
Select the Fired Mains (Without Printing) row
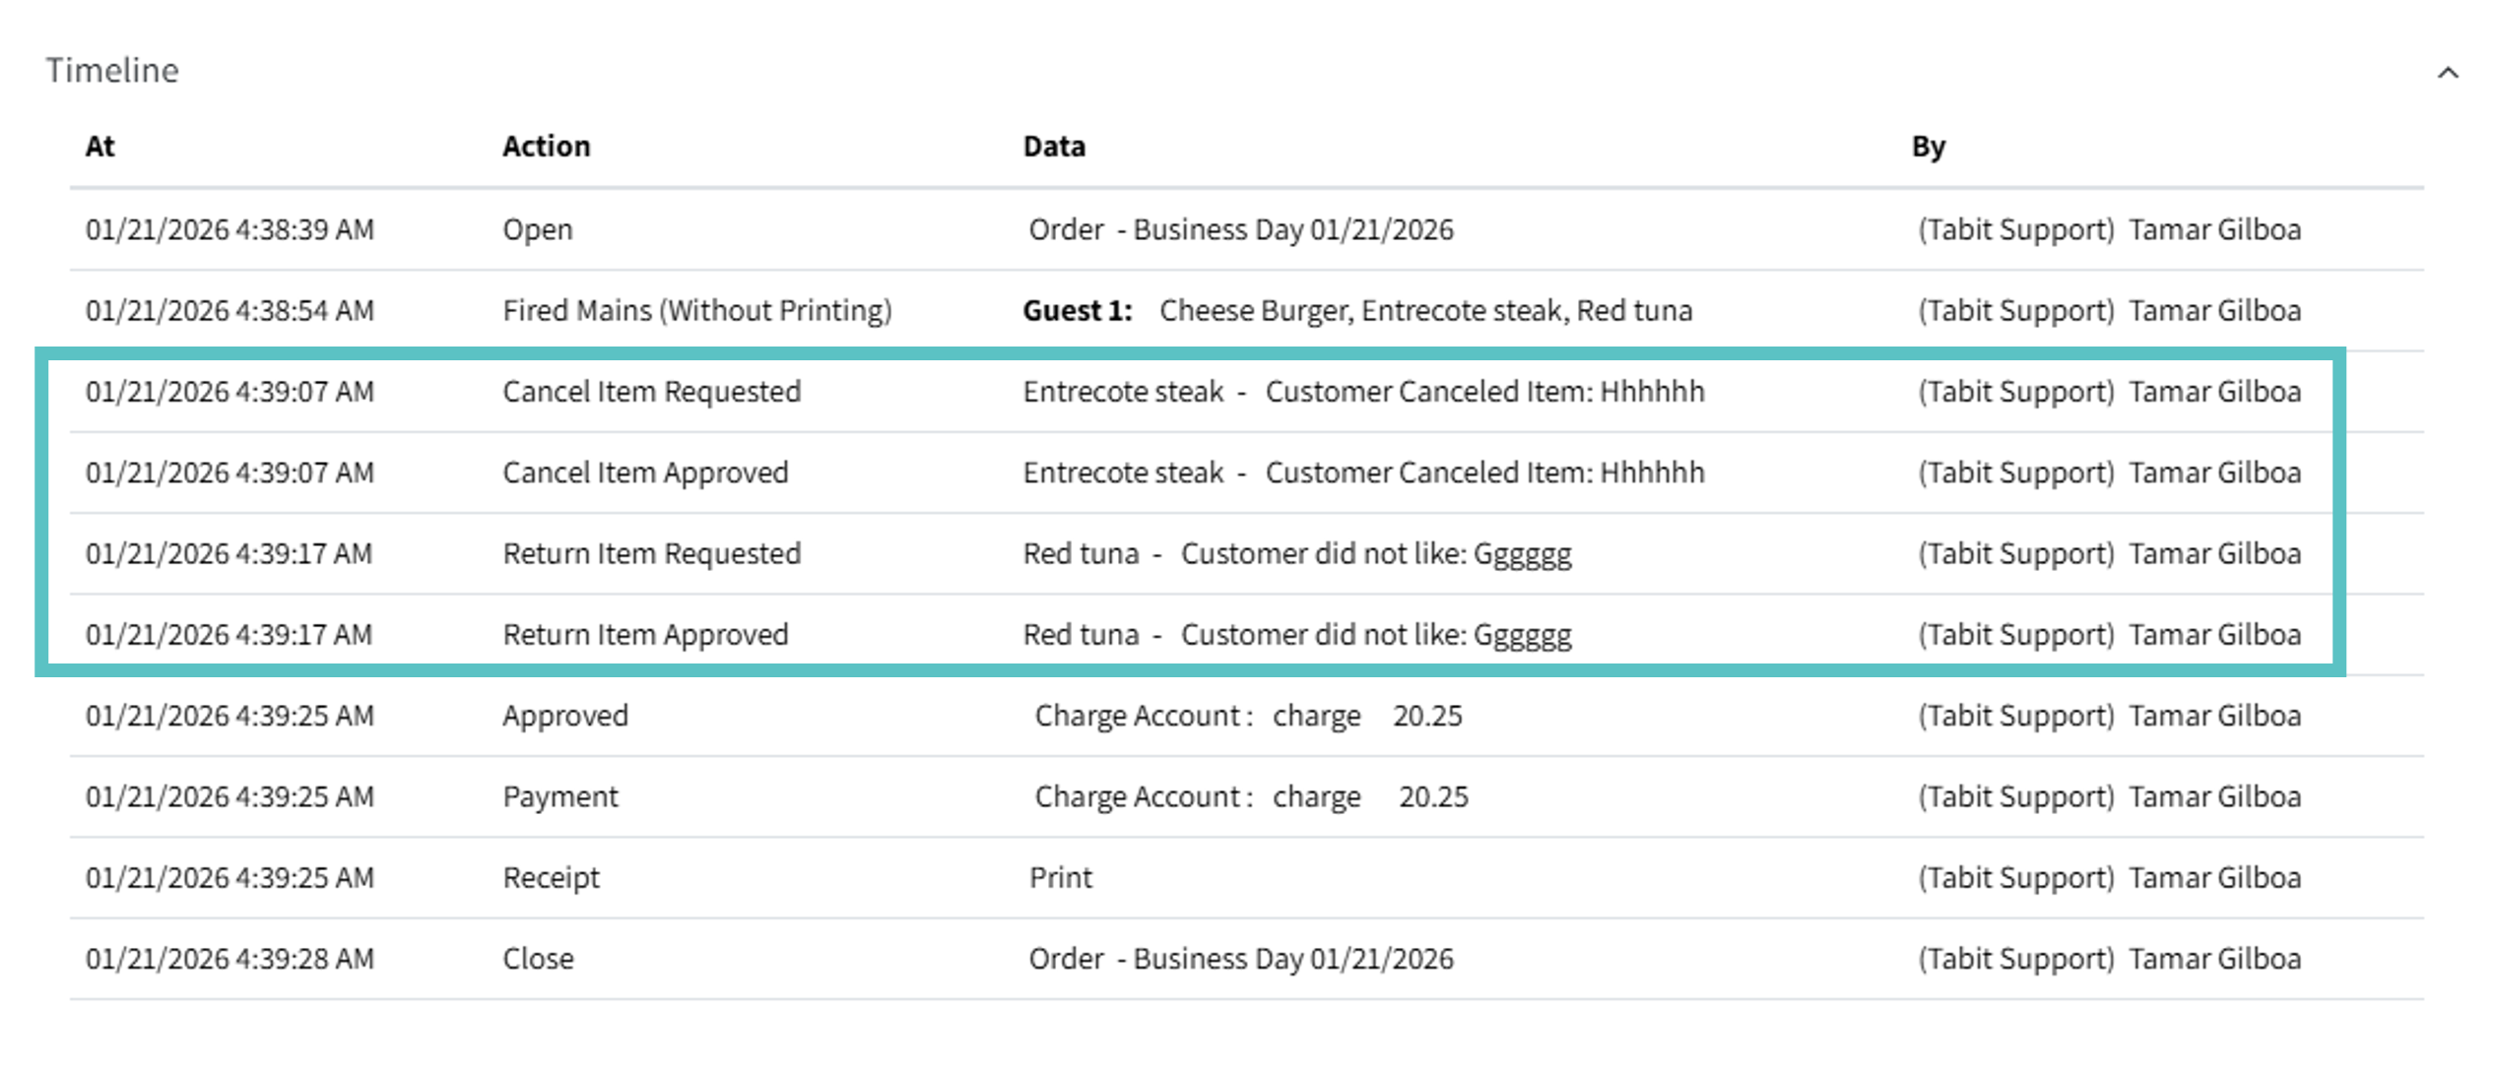pos(696,311)
